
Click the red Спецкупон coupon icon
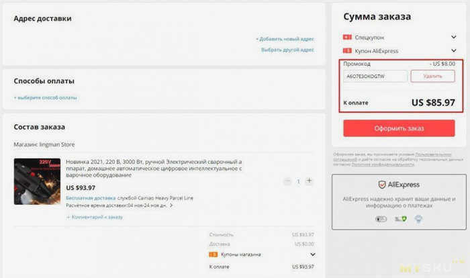tap(347, 37)
